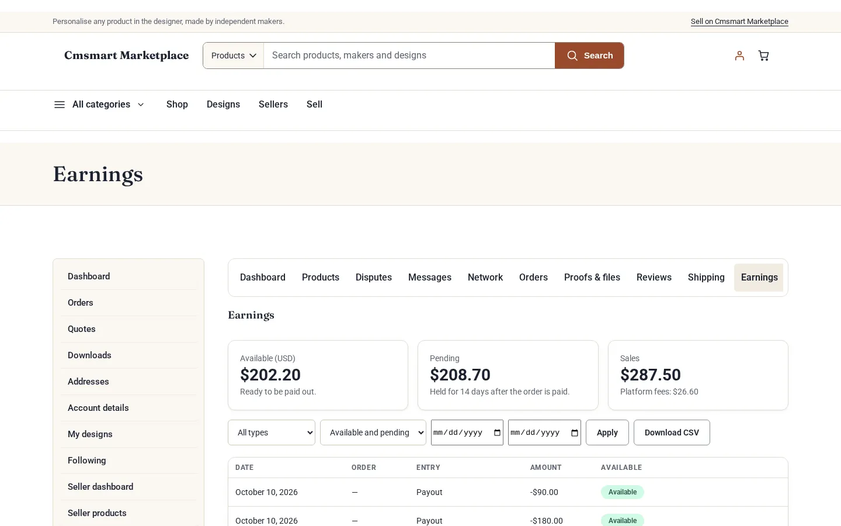Open the Available and pending dropdown
This screenshot has height=526, width=841.
point(373,432)
